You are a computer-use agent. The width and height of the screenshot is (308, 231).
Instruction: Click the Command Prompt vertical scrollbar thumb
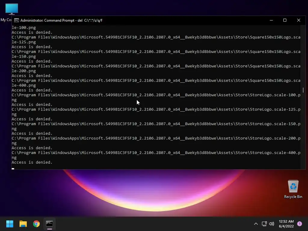[303, 90]
